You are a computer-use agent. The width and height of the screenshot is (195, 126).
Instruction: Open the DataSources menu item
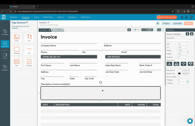(x=86, y=17)
